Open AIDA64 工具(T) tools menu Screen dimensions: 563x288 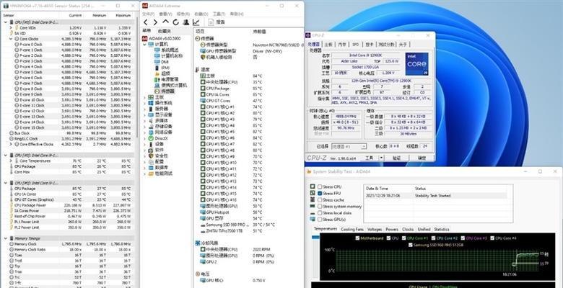pos(218,14)
